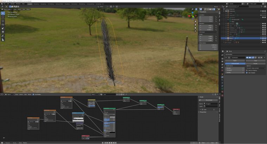Switch perspective/orthographic view icon
The image size is (267, 144).
pos(195,31)
